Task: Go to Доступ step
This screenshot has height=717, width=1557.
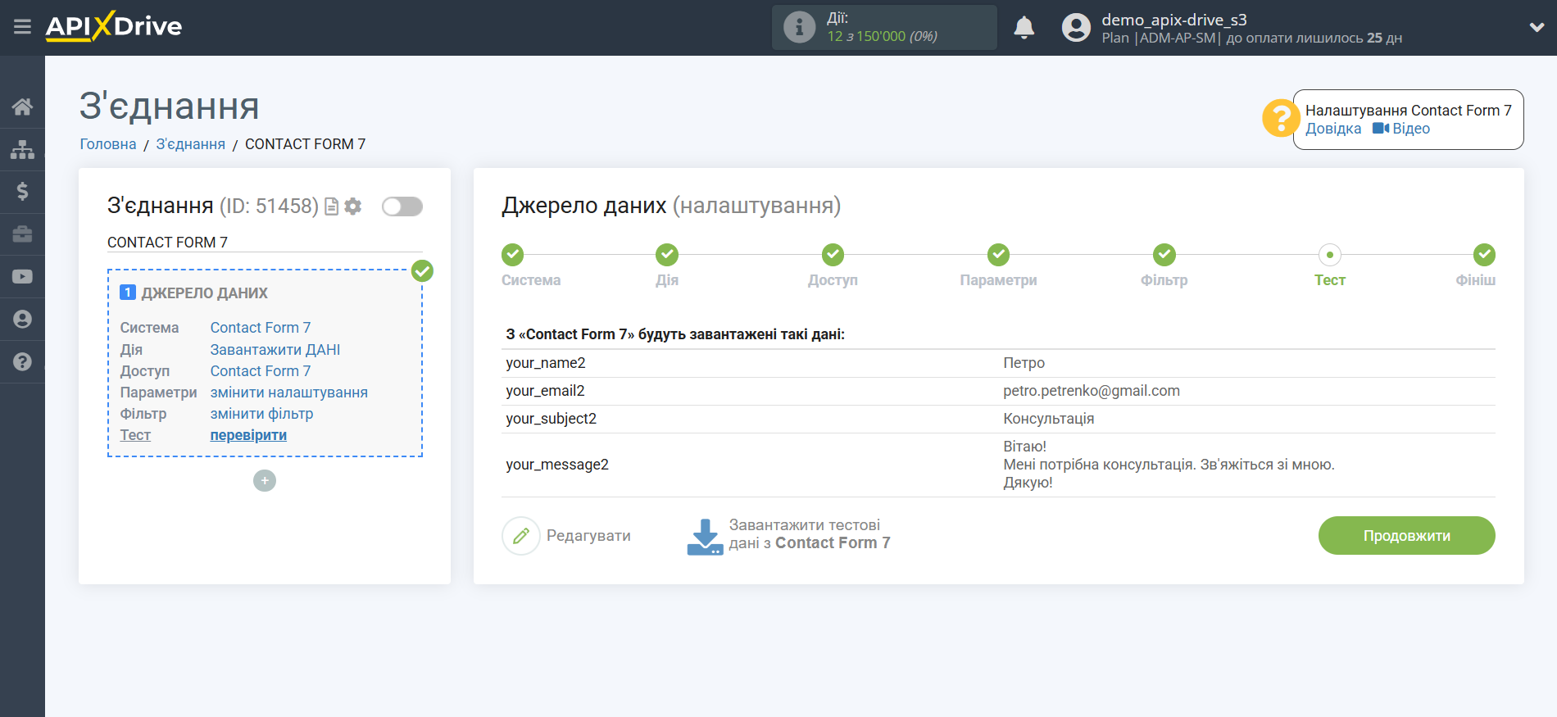Action: coord(833,255)
